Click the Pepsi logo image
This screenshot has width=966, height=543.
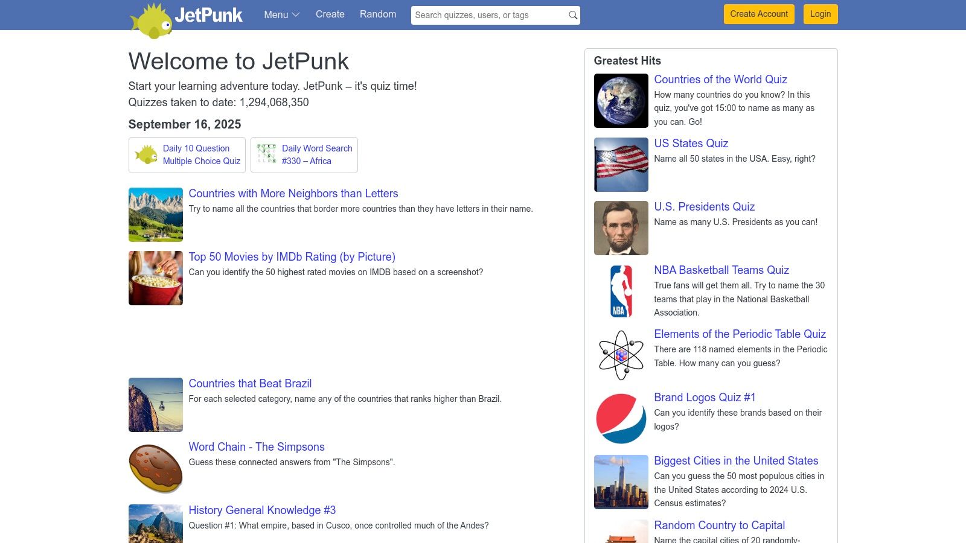[621, 418]
